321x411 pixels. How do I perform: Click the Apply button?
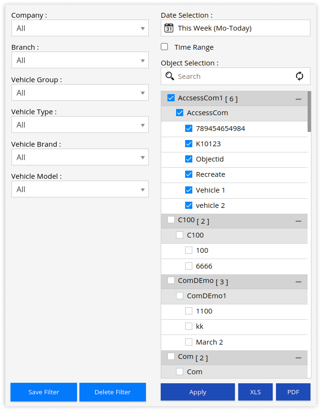(x=198, y=392)
